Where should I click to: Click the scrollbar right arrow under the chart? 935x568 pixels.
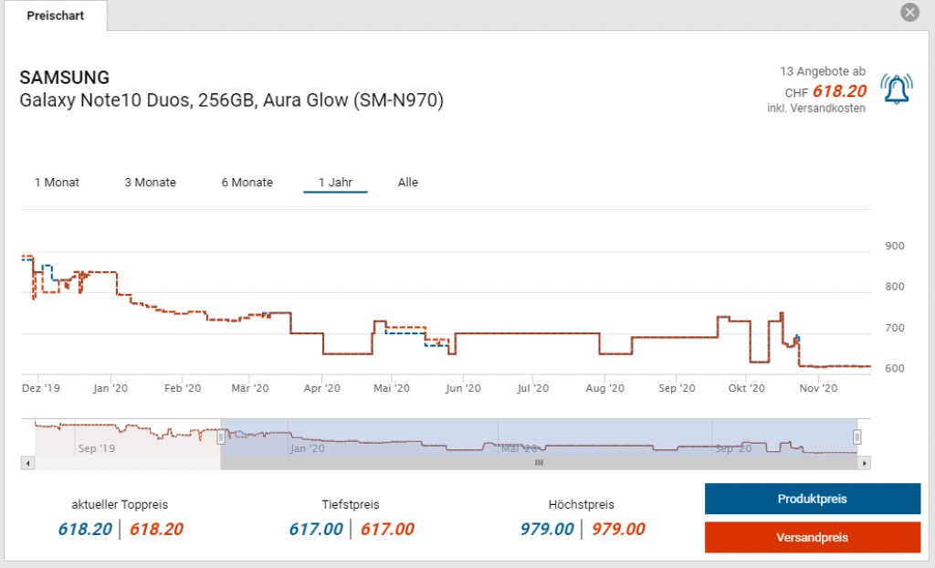tap(865, 463)
